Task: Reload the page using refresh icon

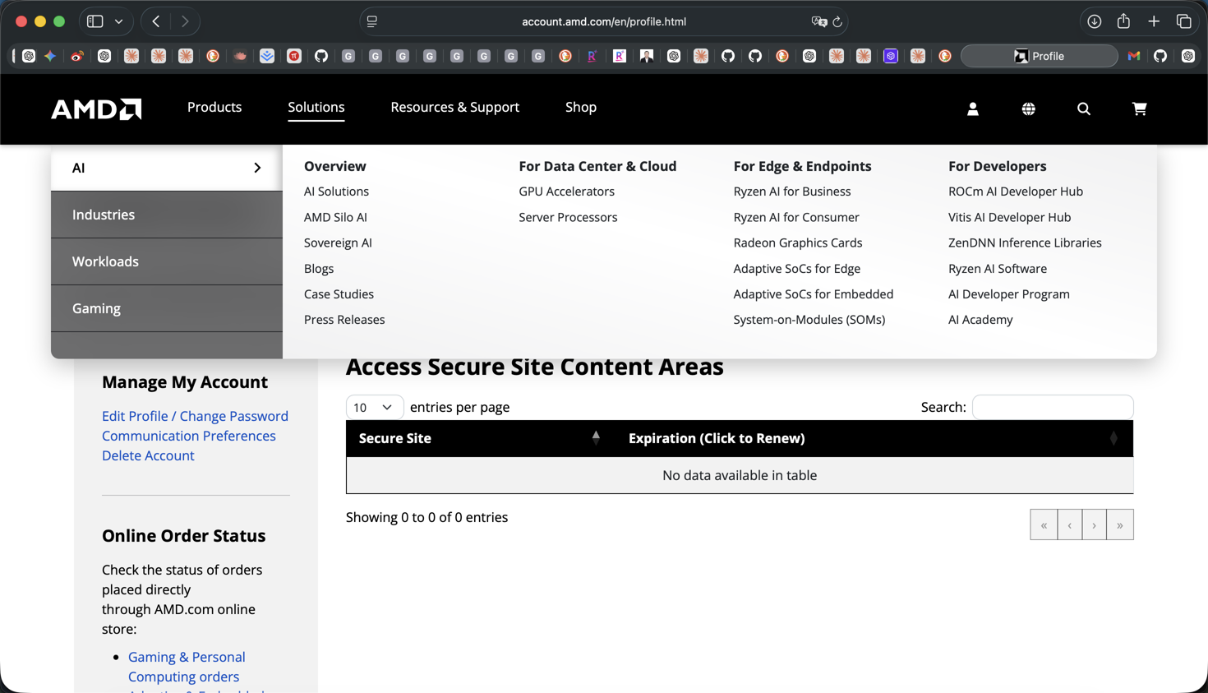Action: [837, 22]
